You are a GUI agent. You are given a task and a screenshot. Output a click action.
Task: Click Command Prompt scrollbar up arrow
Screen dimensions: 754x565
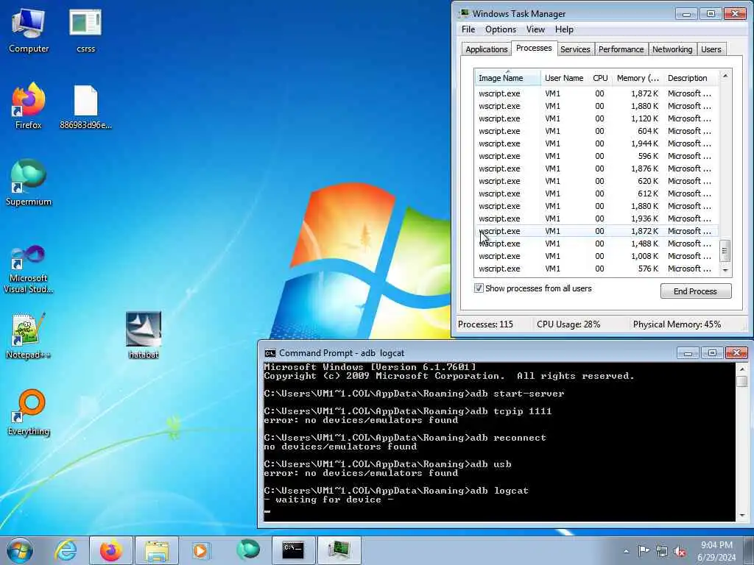tap(742, 369)
